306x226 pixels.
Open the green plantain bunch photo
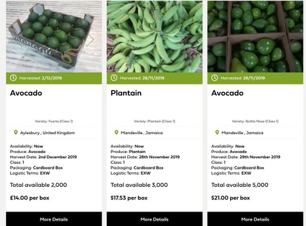point(154,36)
